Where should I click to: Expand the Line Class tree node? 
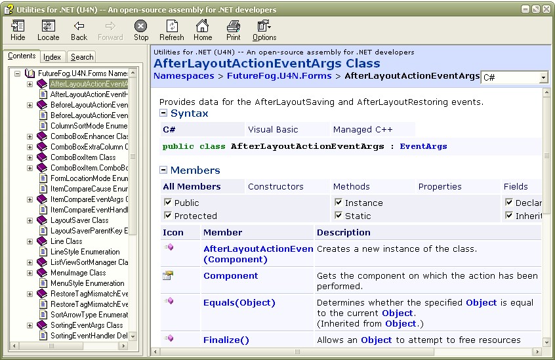tap(30, 241)
